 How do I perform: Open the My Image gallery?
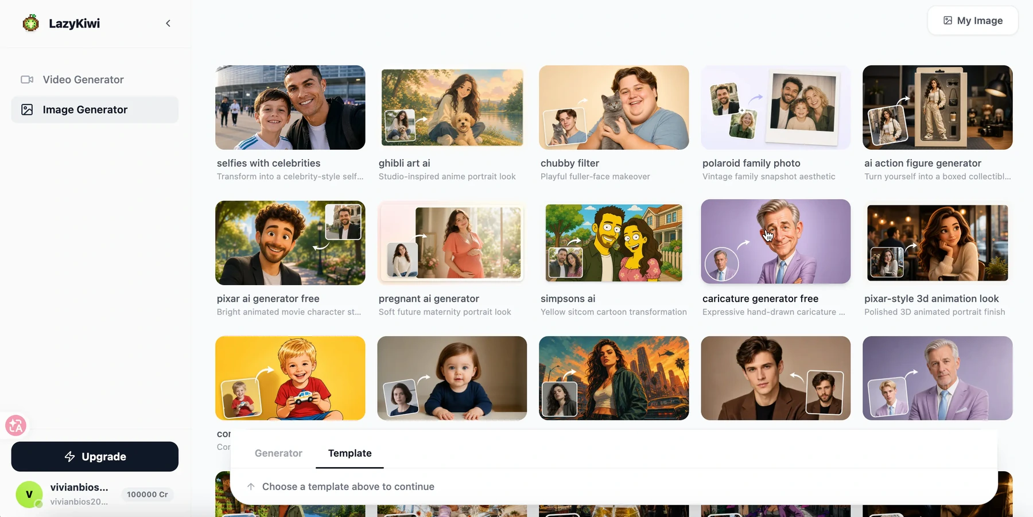coord(973,21)
